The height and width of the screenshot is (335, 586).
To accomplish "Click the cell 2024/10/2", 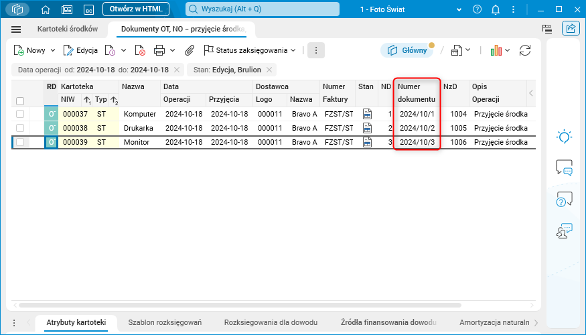I will (417, 128).
